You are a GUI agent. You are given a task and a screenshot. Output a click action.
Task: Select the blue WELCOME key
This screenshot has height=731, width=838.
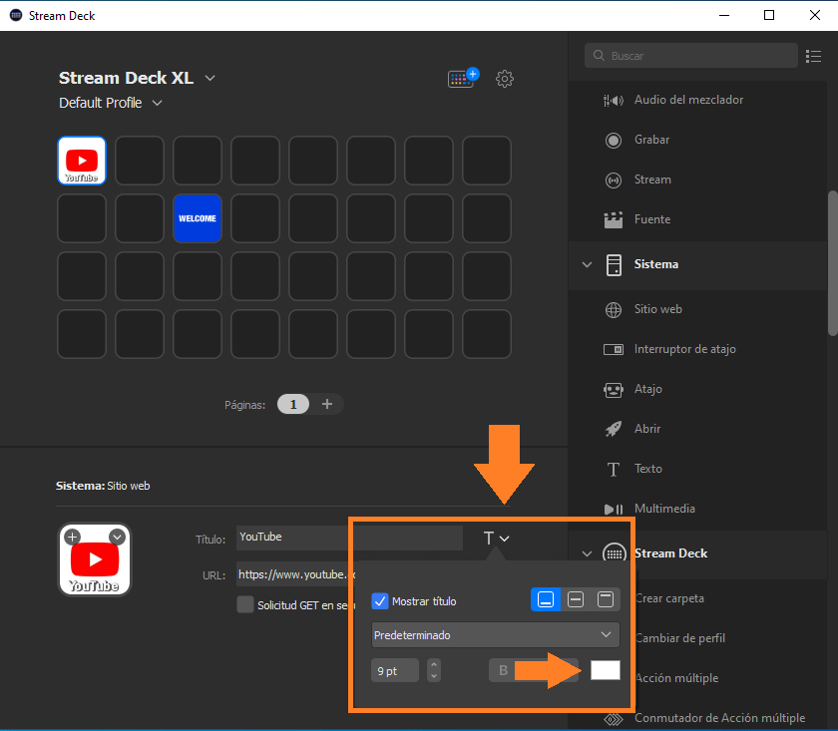click(197, 218)
